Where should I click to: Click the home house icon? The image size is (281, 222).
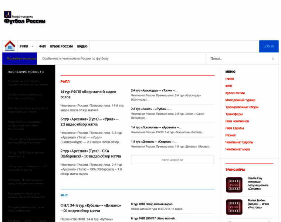pos(10,46)
